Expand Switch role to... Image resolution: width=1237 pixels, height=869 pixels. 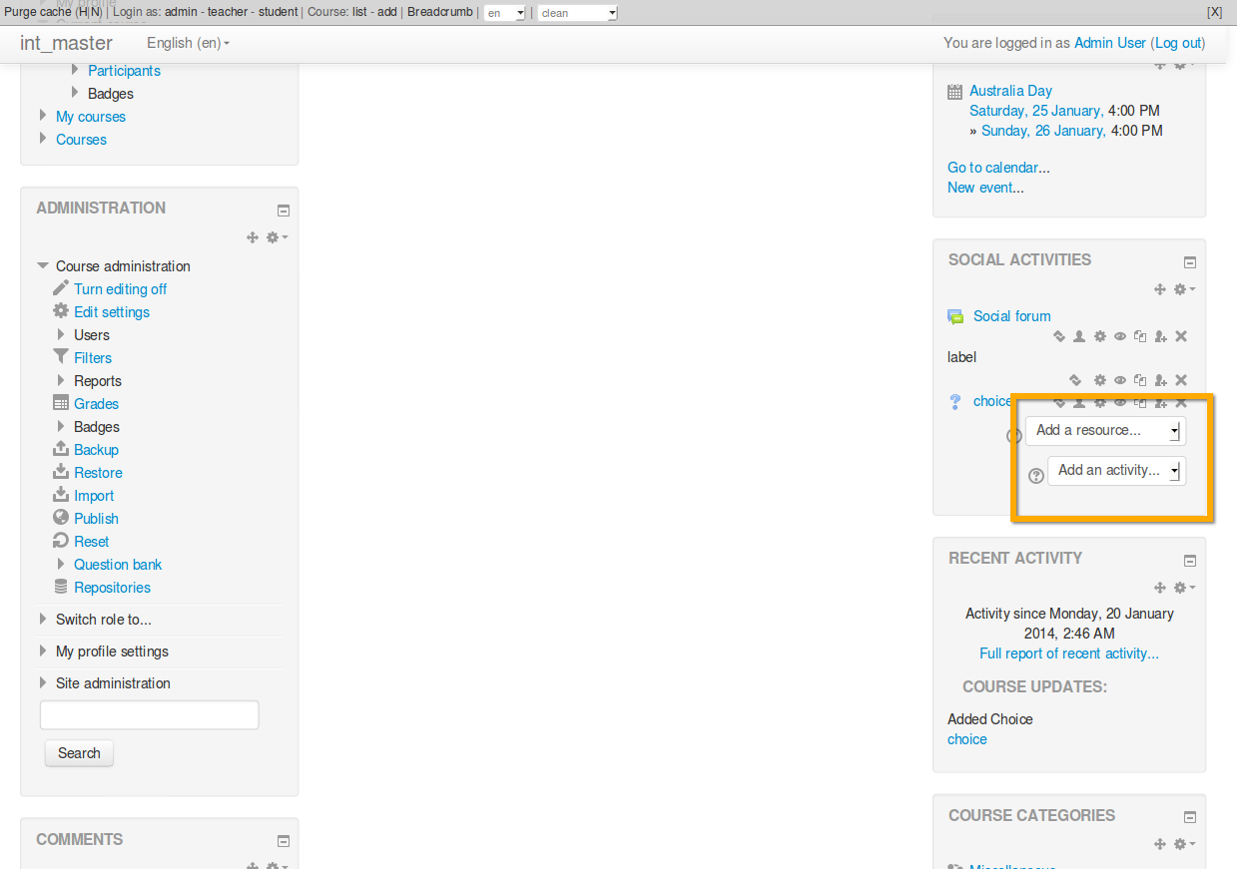43,620
